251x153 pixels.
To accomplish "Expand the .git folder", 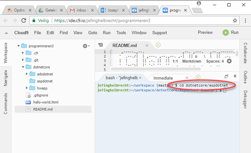I will (x=23, y=60).
